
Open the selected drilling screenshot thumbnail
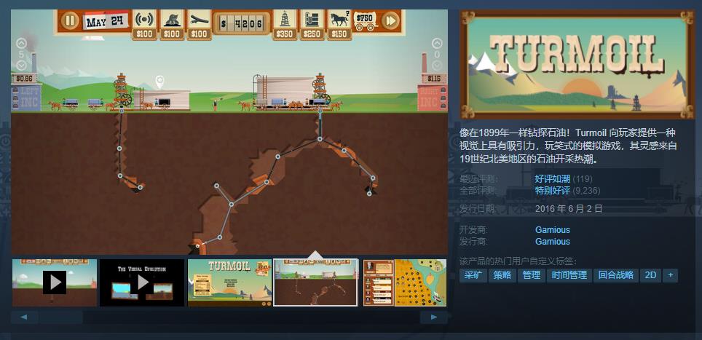[315, 282]
